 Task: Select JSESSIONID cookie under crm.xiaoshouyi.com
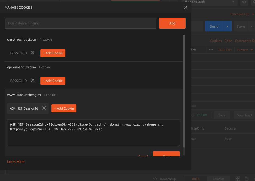pyautogui.click(x=18, y=53)
